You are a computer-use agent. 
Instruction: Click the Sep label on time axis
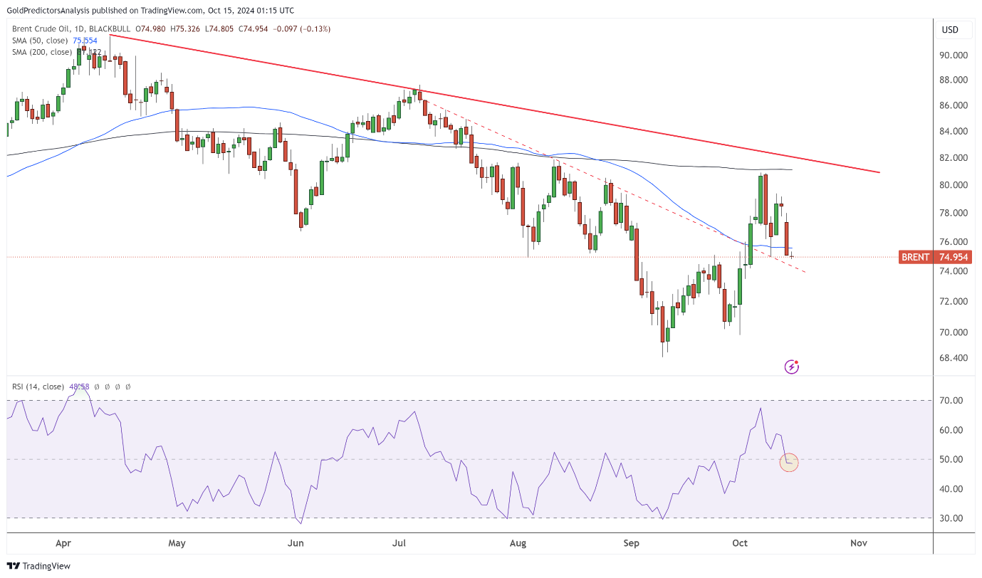[631, 543]
